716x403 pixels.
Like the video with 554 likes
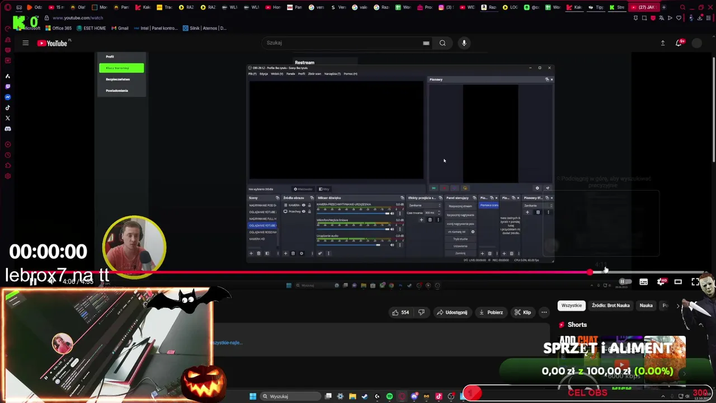[401, 312]
